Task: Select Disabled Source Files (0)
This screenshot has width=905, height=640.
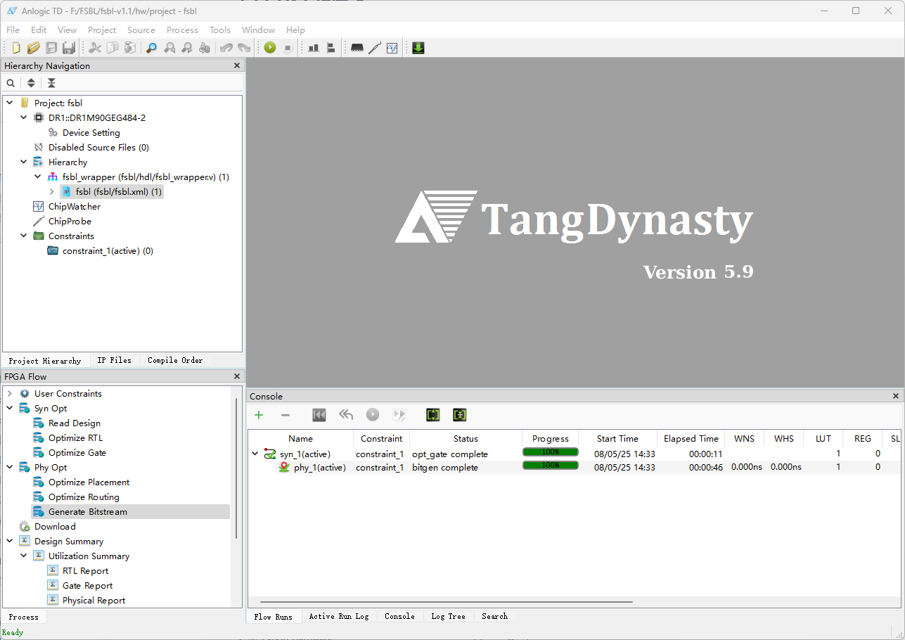Action: [x=98, y=147]
